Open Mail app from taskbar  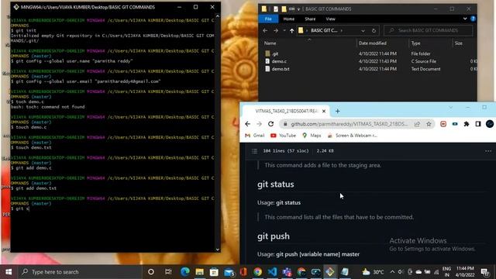click(x=229, y=272)
